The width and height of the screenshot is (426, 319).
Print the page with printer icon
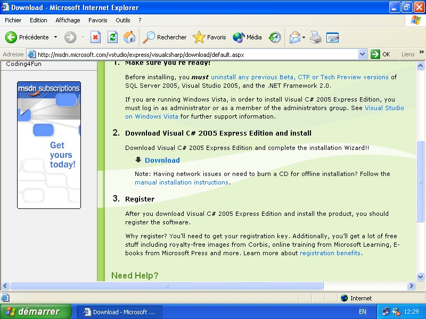(x=316, y=37)
